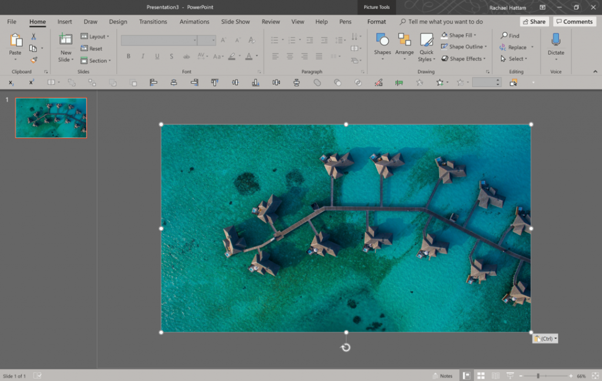Click the rotation handle below the picture
This screenshot has height=381, width=602.
pos(346,348)
